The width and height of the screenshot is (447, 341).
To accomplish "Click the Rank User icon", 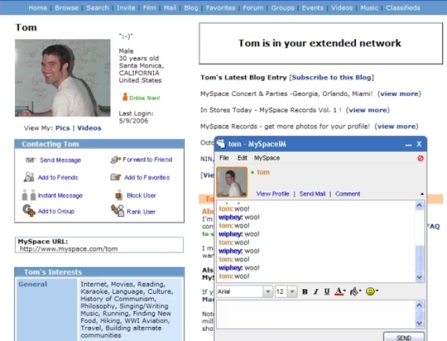I will click(x=117, y=211).
